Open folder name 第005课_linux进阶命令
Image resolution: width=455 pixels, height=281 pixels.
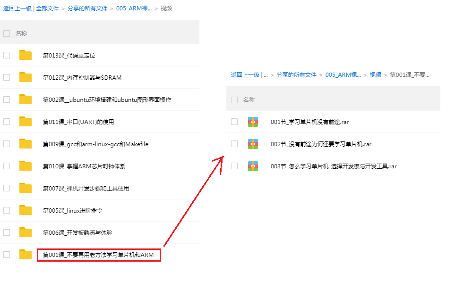tap(73, 211)
